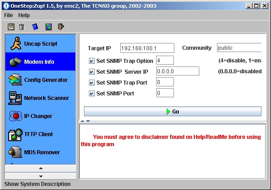Click the SNMP Trap Option value field
This screenshot has width=271, height=190.
[165, 60]
